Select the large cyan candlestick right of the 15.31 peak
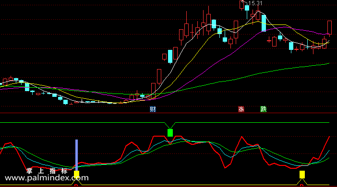This screenshot has height=187, width=337. (264, 23)
